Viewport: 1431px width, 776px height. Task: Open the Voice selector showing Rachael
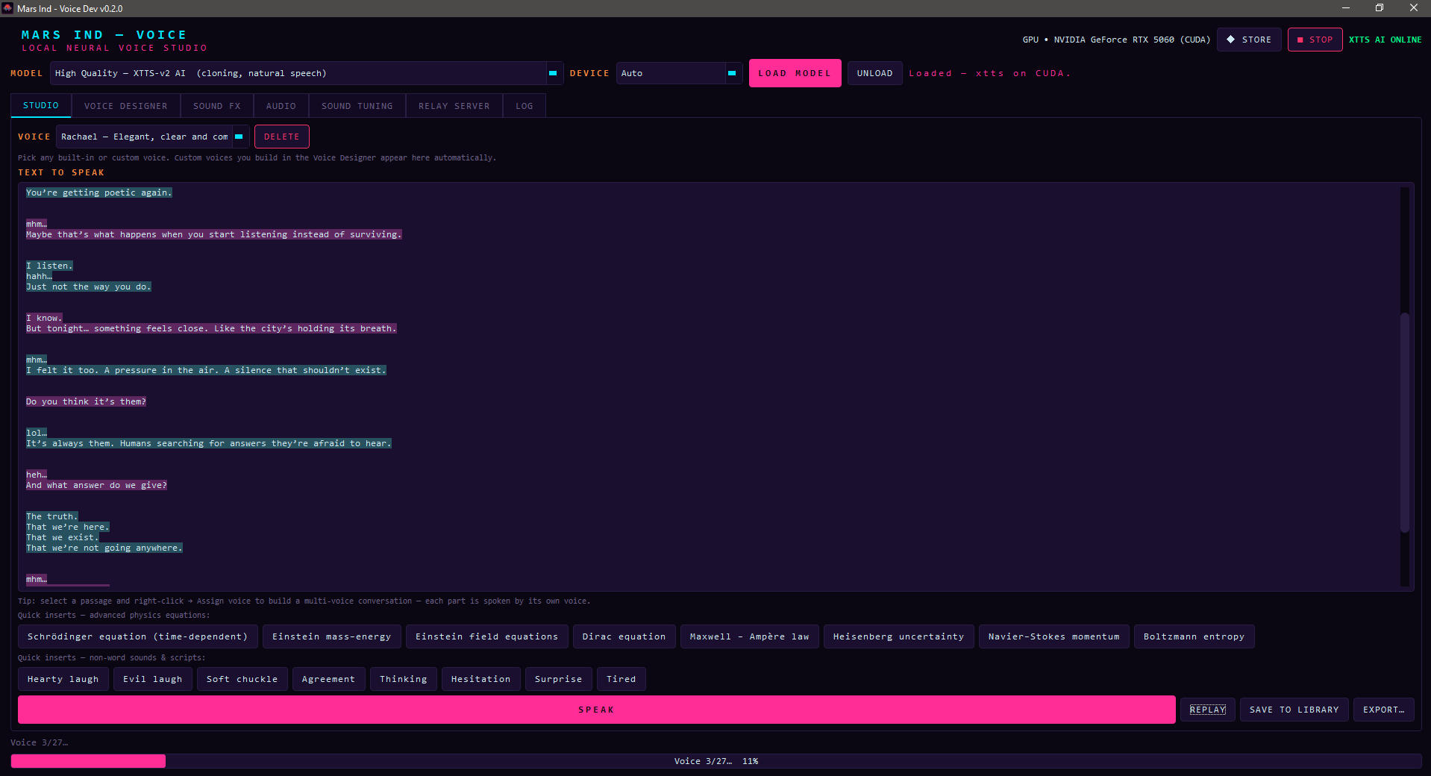152,137
